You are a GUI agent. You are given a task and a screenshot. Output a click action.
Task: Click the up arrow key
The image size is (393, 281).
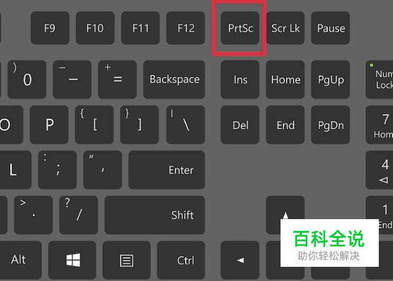[285, 207]
